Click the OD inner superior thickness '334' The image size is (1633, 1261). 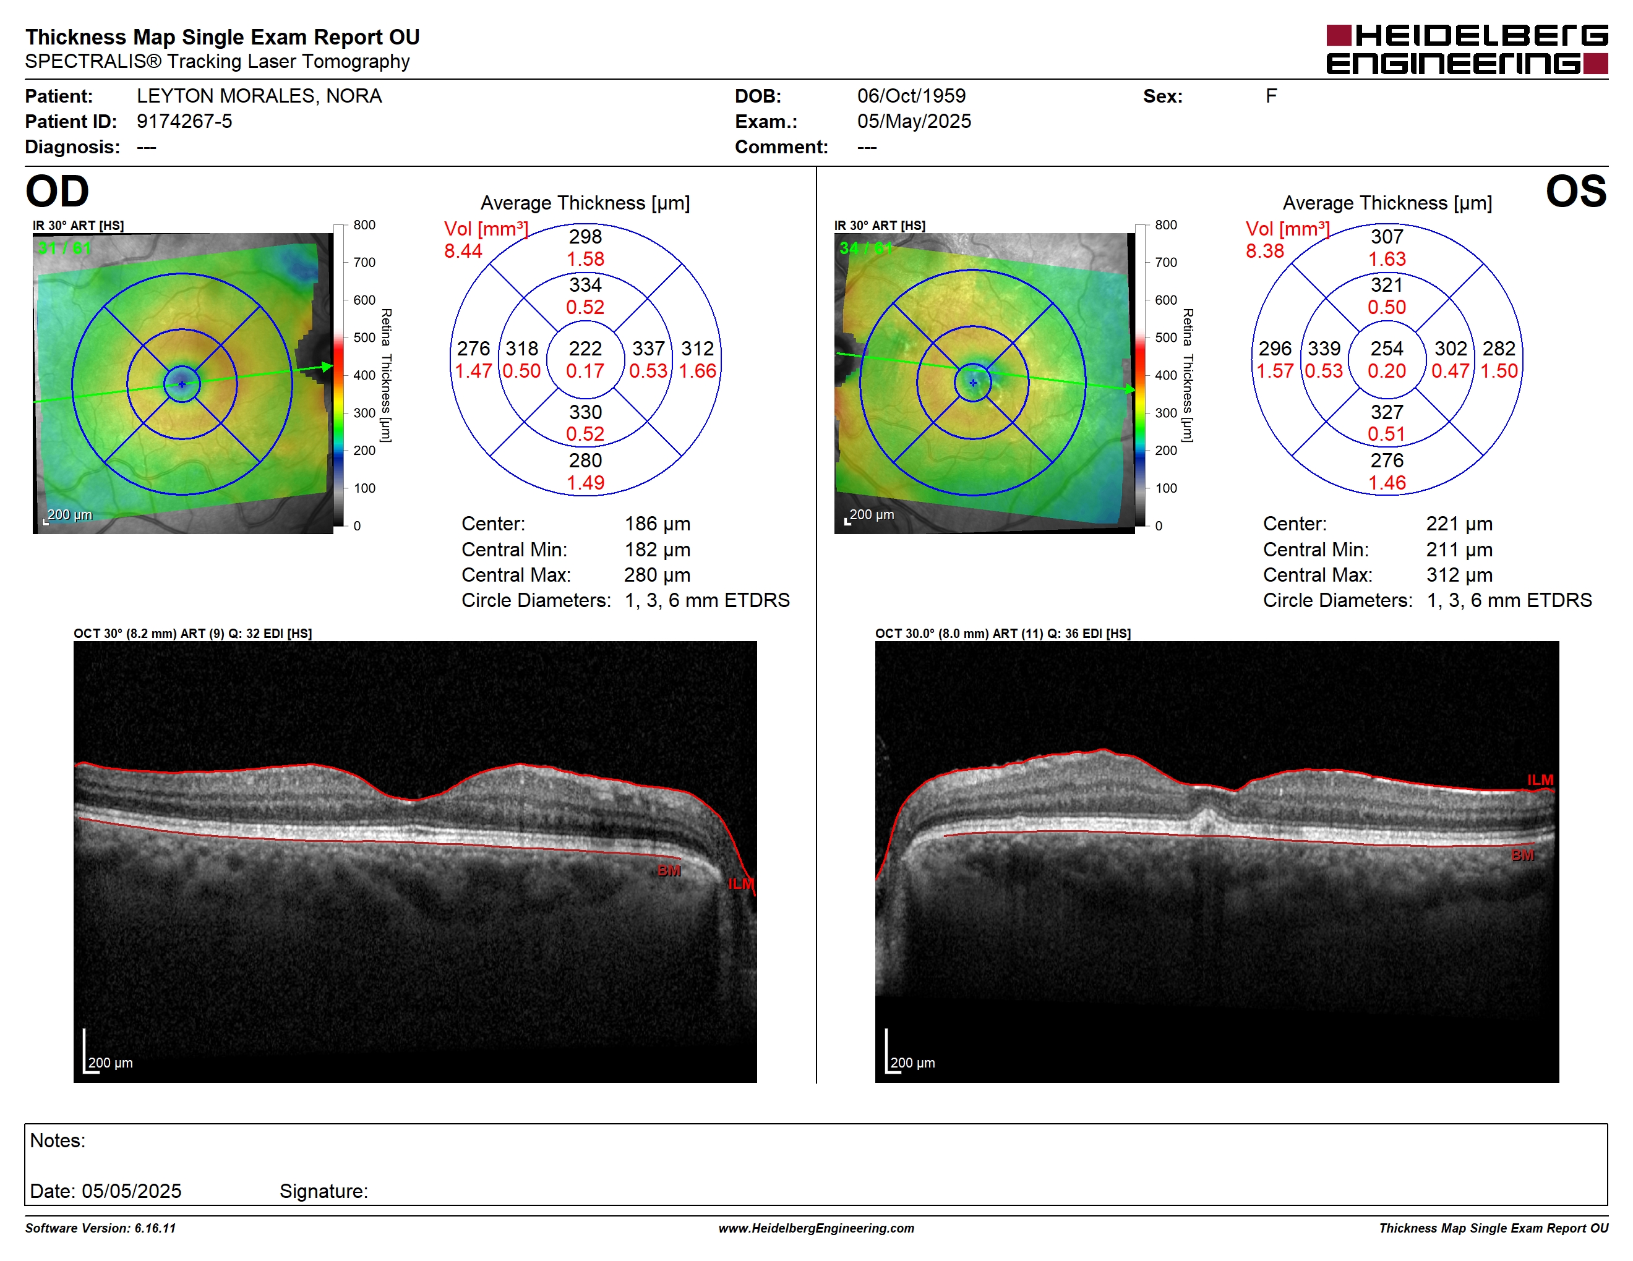pos(585,284)
